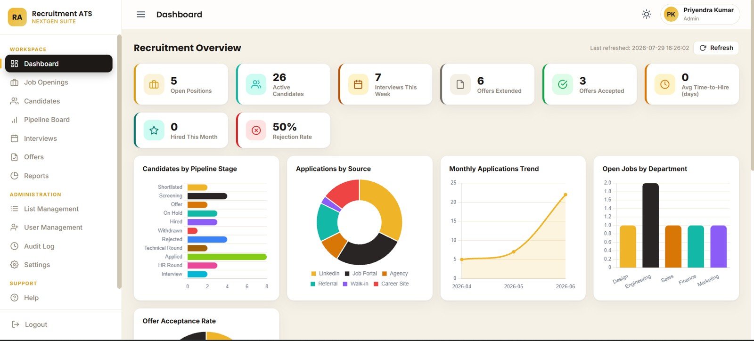The width and height of the screenshot is (754, 341).
Task: Click the Candidates people icon
Action: (15, 101)
